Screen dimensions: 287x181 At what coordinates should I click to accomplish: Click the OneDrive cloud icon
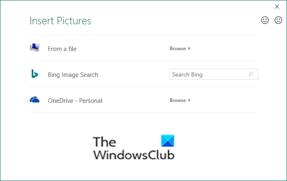(x=35, y=100)
